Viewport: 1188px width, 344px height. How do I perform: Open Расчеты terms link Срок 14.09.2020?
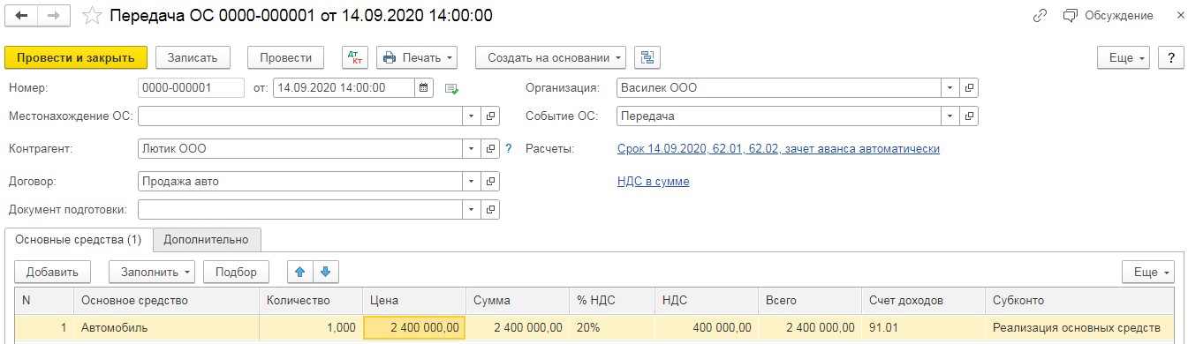tap(778, 149)
